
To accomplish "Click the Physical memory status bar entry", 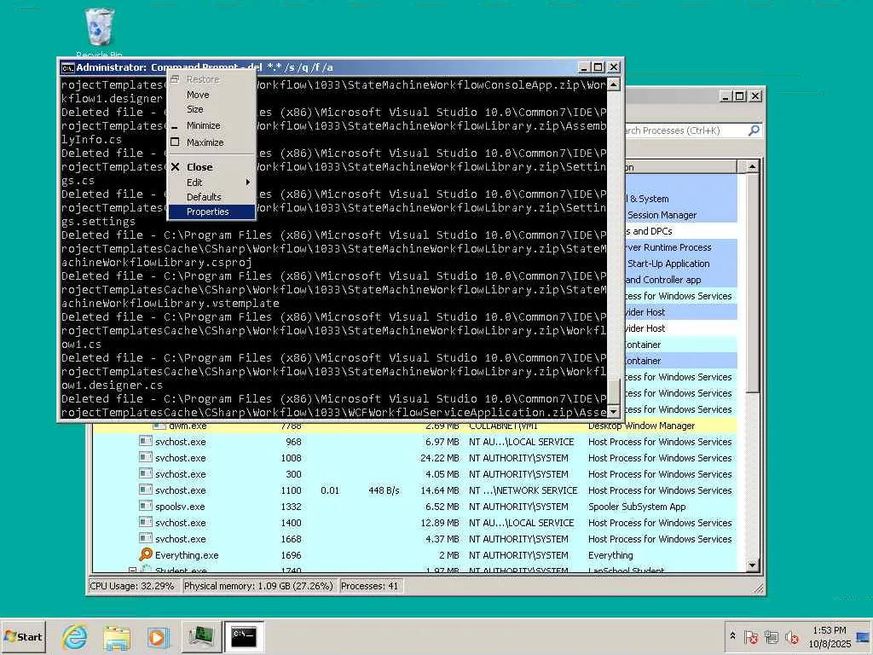I will [x=258, y=586].
